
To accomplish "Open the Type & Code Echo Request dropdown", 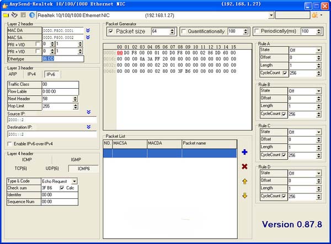I will 74,181.
